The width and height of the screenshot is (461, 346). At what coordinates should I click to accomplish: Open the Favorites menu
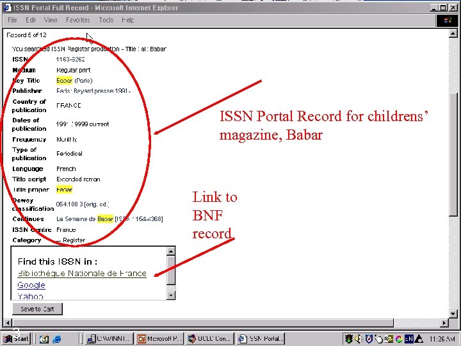[x=78, y=20]
